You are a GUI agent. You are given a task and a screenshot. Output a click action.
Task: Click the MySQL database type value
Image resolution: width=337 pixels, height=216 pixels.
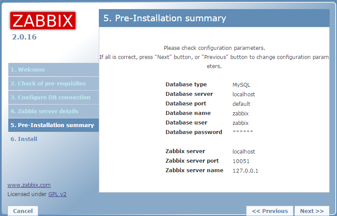tap(241, 85)
